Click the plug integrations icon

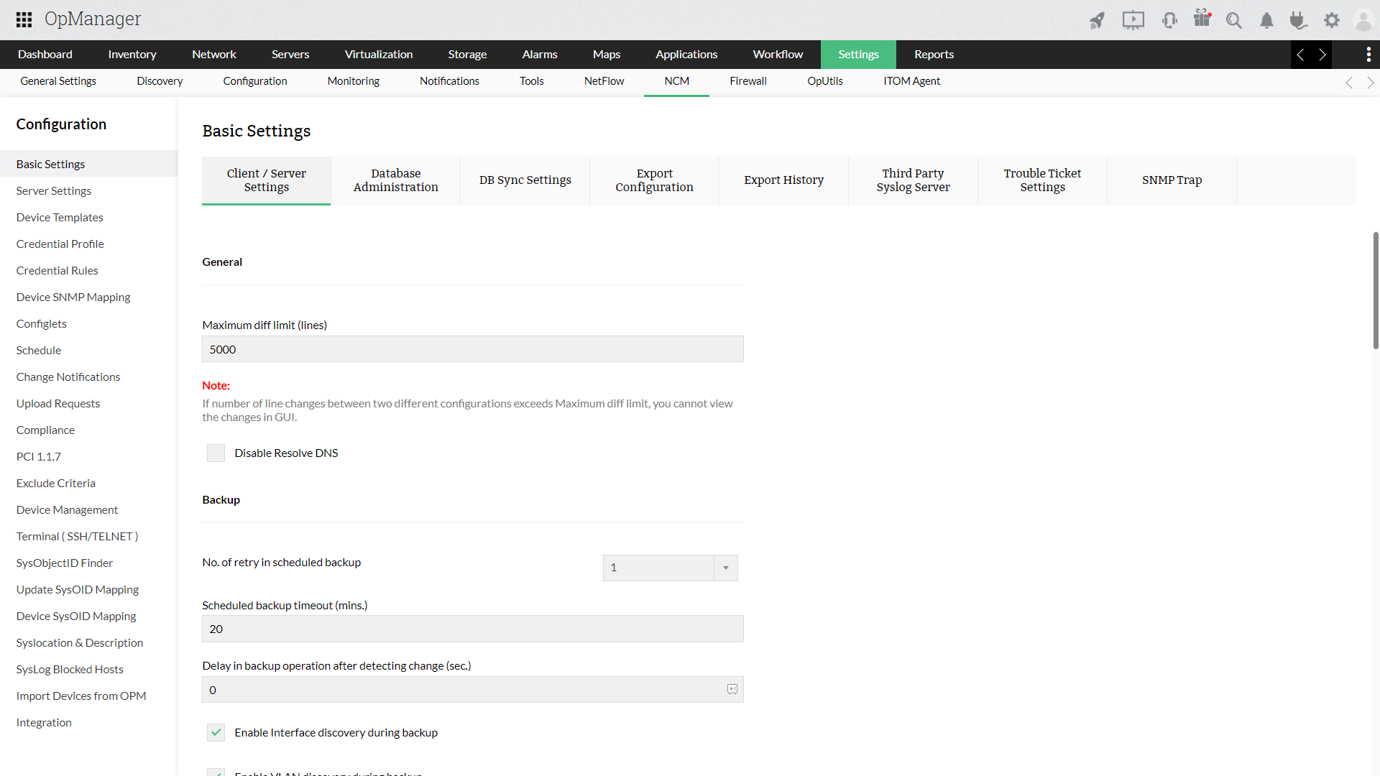1298,20
